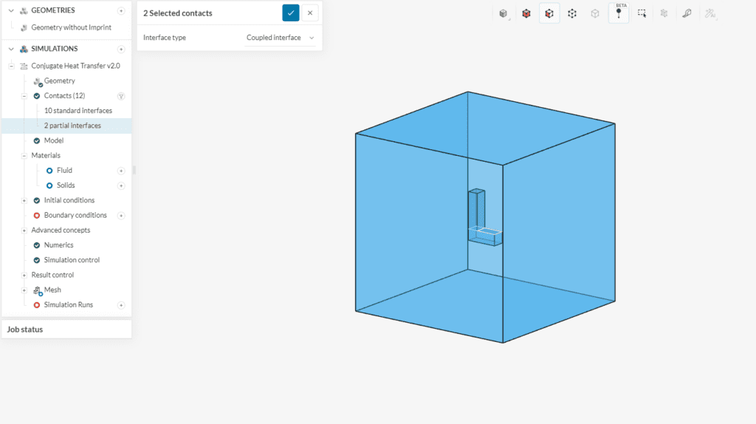Viewport: 756px width, 424px height.
Task: Switch to wireframe vertices view mode
Action: pos(572,13)
